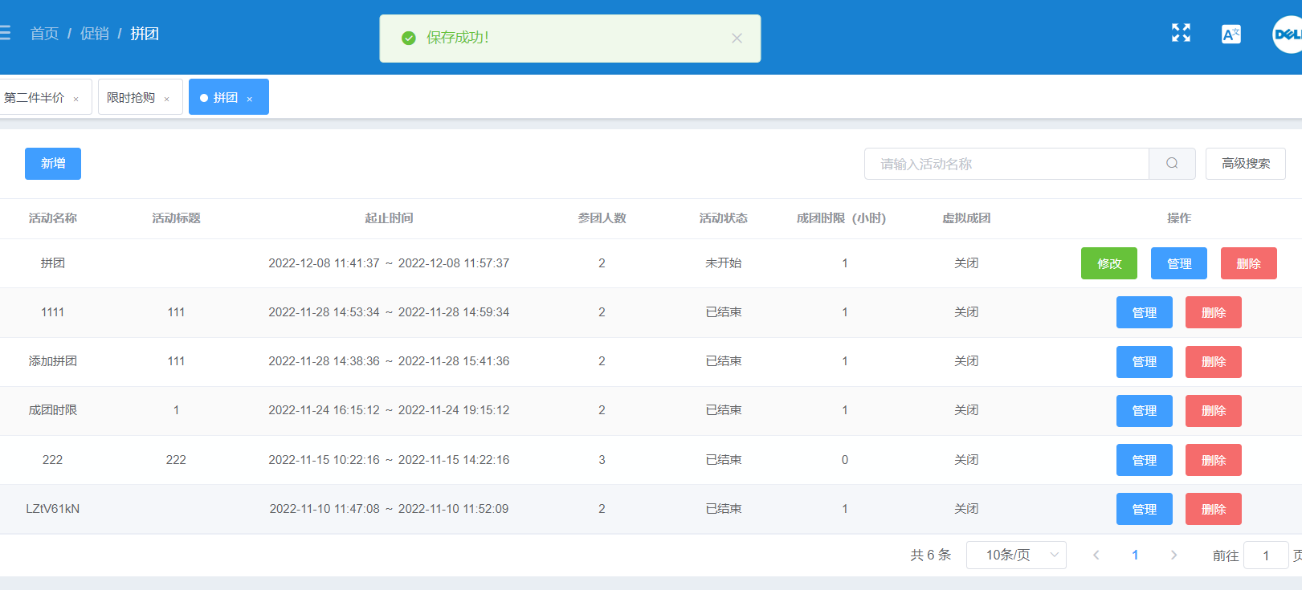Go to previous page arrow
Viewport: 1302px width, 590px height.
click(x=1096, y=555)
